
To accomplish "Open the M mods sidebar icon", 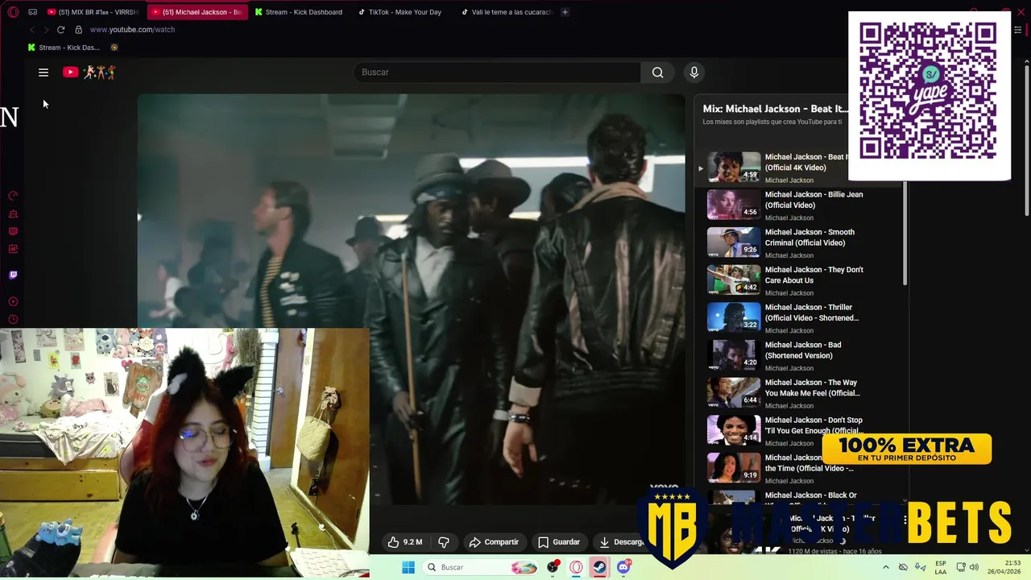I will (x=13, y=249).
